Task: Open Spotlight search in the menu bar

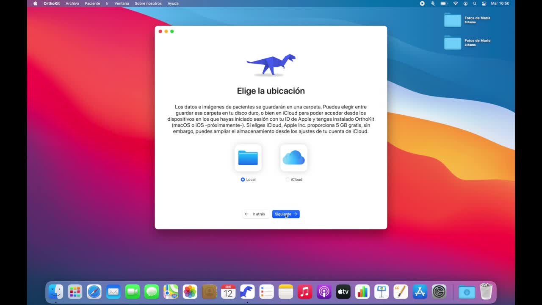Action: pyautogui.click(x=475, y=3)
